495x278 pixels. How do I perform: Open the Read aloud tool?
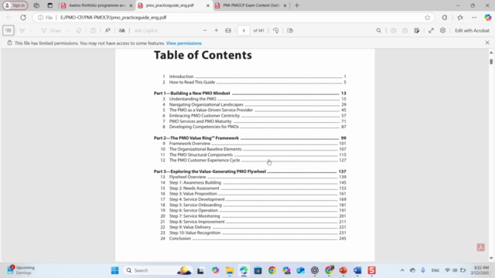108,31
